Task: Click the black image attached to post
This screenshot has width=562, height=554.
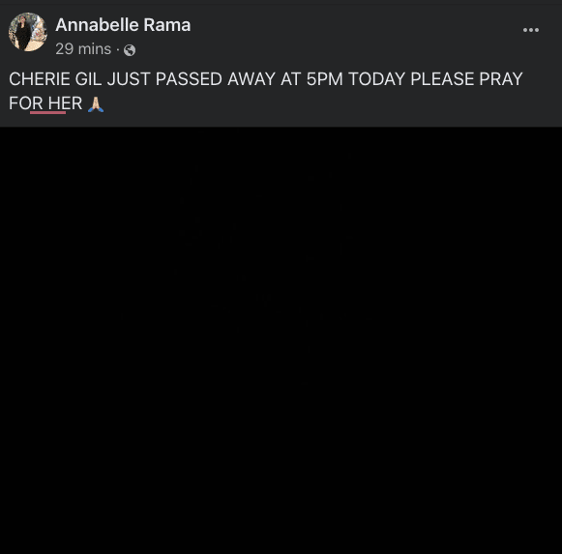Action: pos(281,340)
